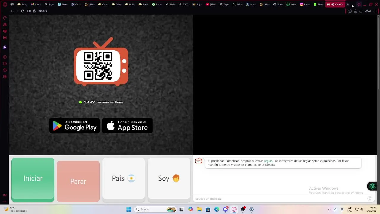Switch to the Speedtest tab
The height and width of the screenshot is (214, 380).
coord(278,4)
